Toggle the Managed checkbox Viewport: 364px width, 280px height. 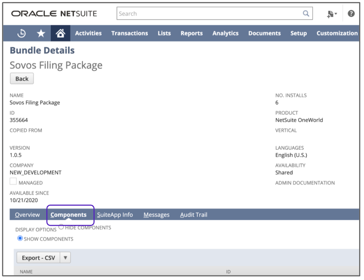pos(13,182)
